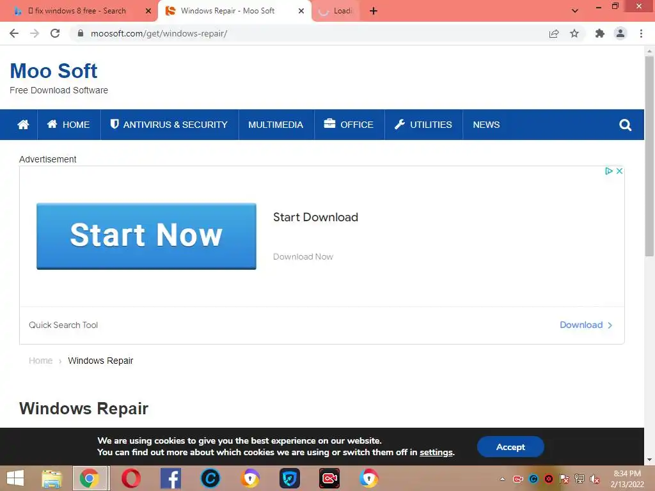Viewport: 655px width, 491px height.
Task: Click the house icon in the nav bar
Action: (24, 125)
